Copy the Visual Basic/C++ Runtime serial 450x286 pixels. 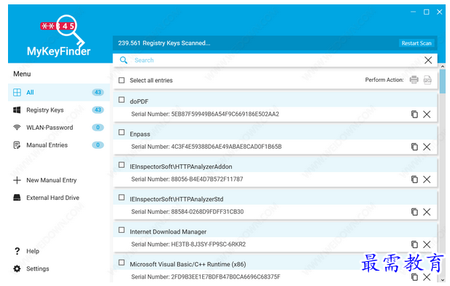click(x=414, y=277)
